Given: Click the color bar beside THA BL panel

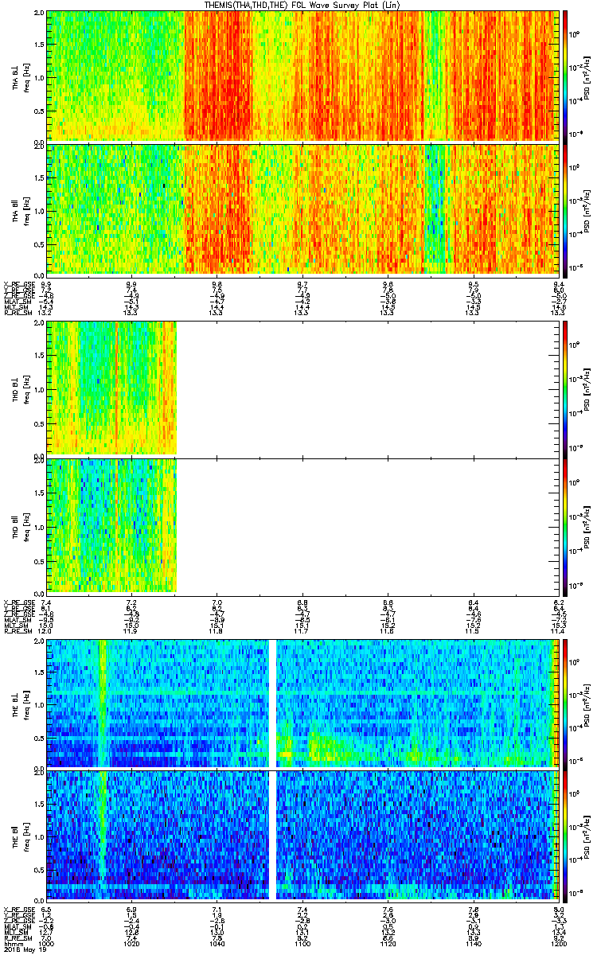Looking at the screenshot, I should (565, 76).
